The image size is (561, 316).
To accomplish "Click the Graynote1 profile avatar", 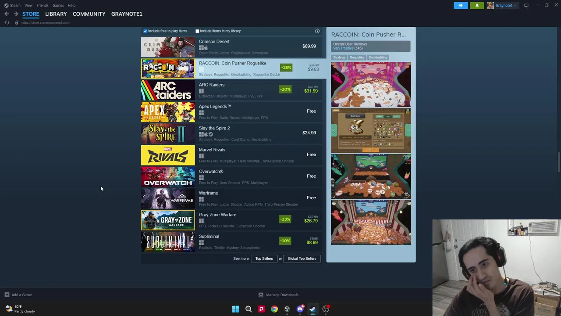I will (x=490, y=5).
